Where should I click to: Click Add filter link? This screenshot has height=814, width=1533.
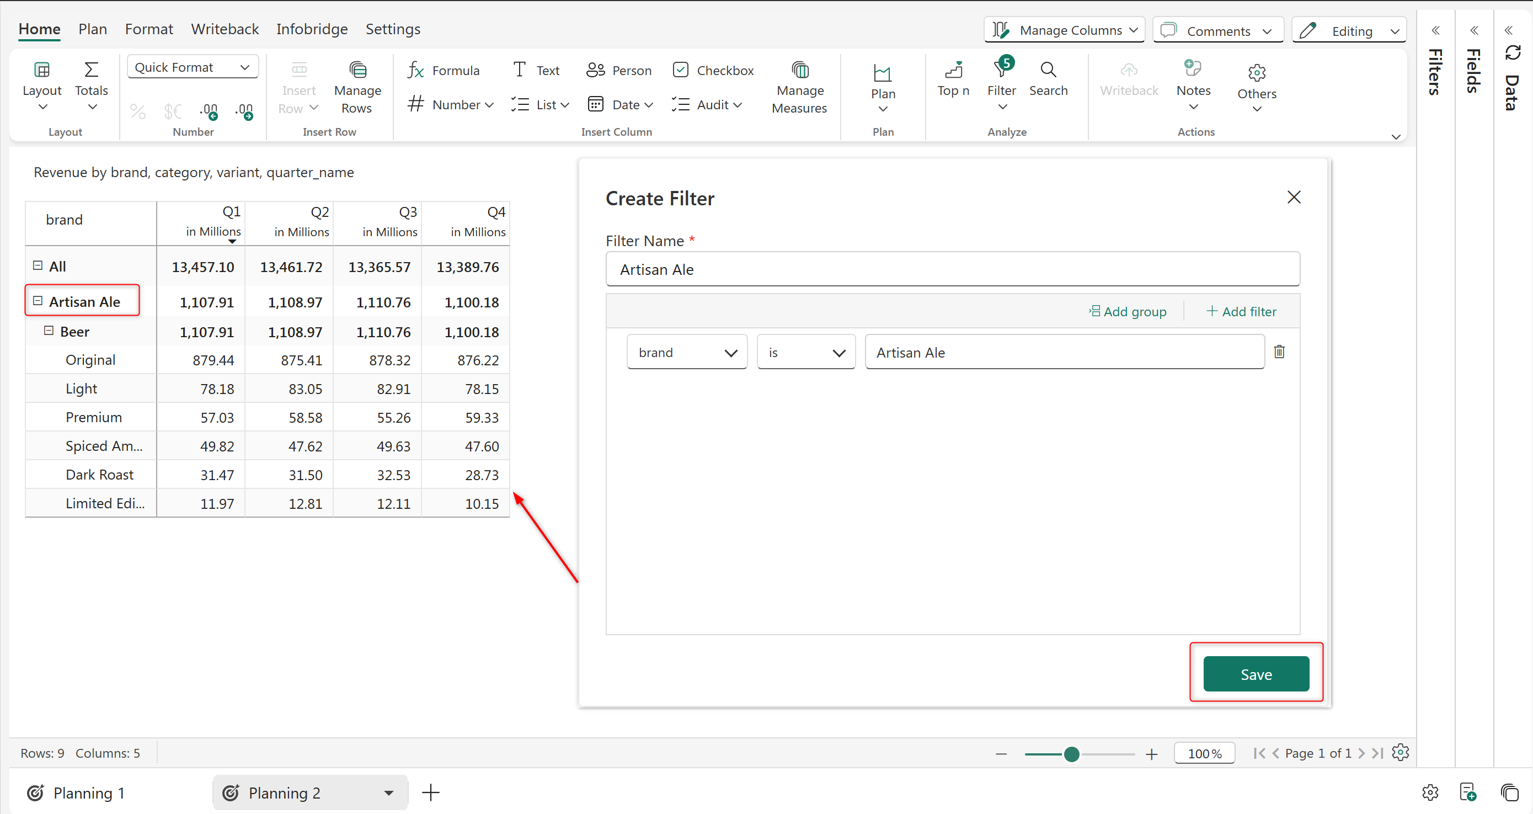click(x=1241, y=311)
